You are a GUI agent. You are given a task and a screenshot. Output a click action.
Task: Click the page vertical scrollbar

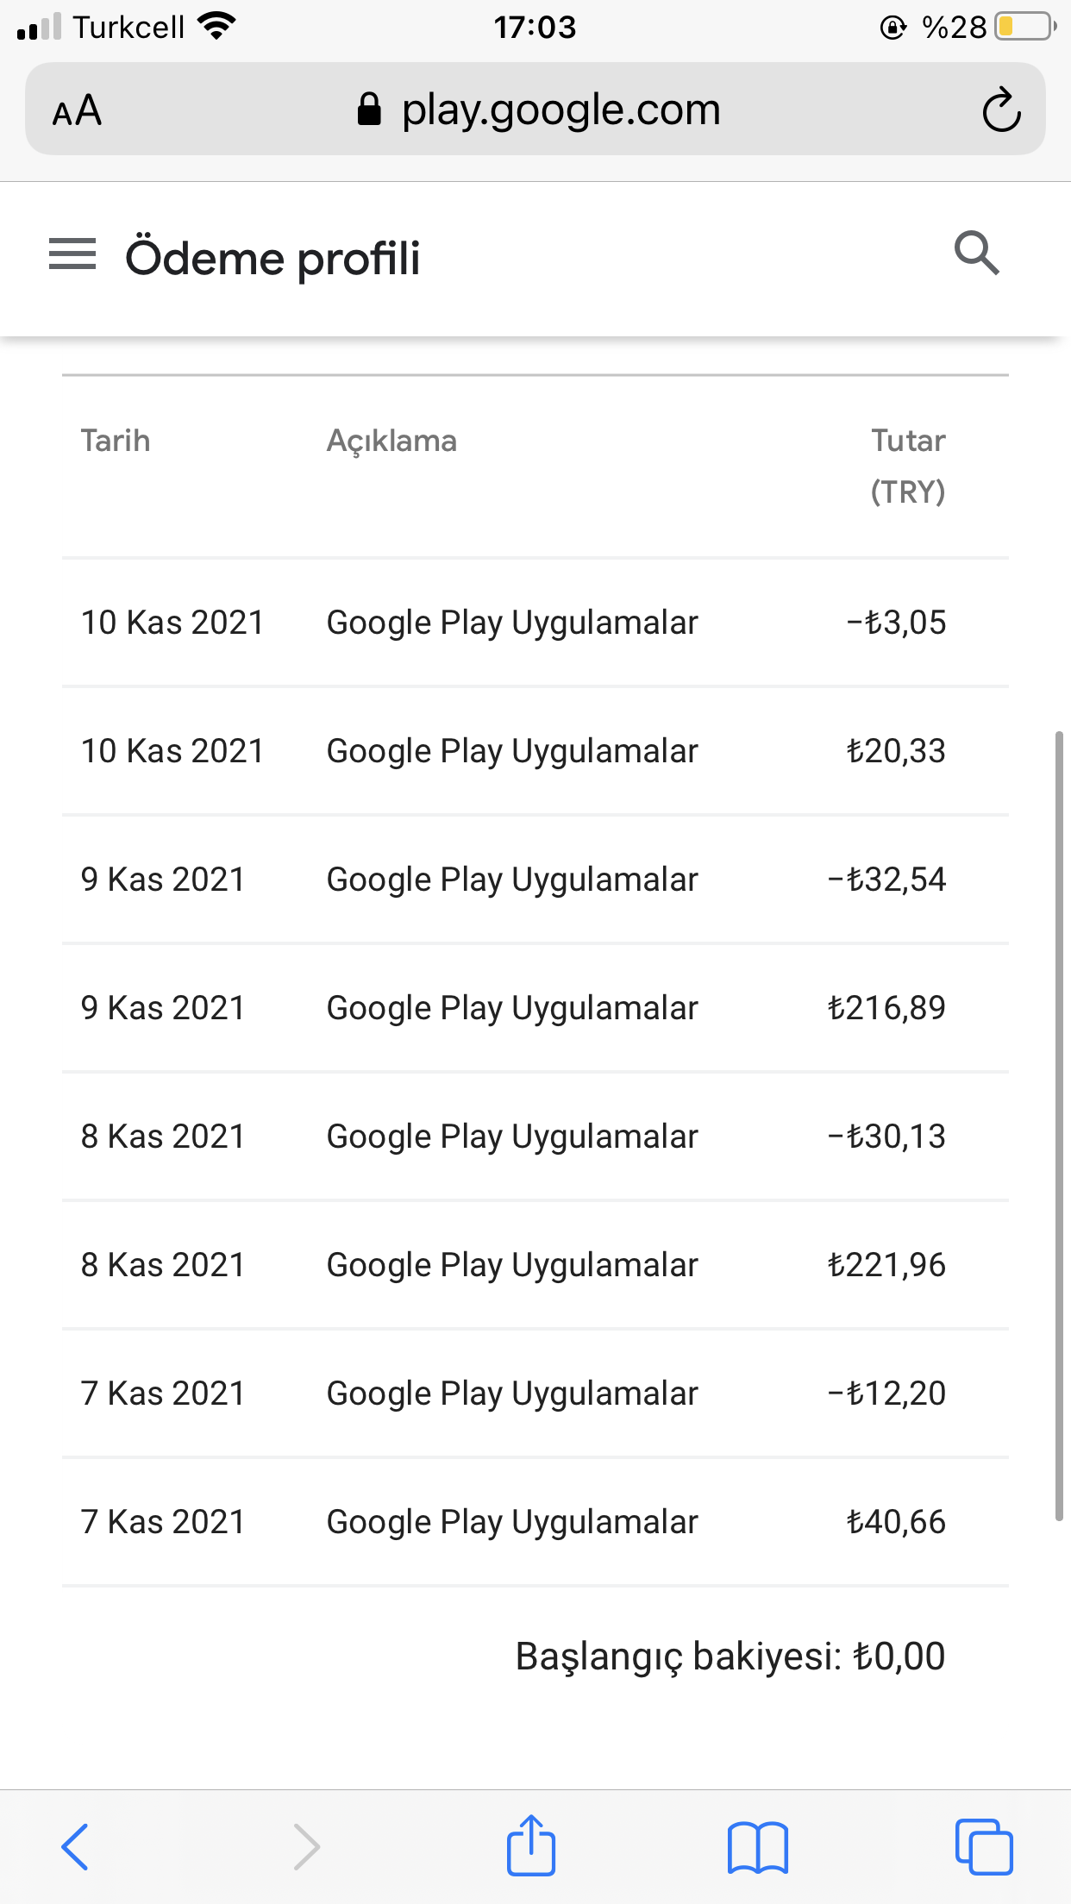(x=1059, y=1125)
